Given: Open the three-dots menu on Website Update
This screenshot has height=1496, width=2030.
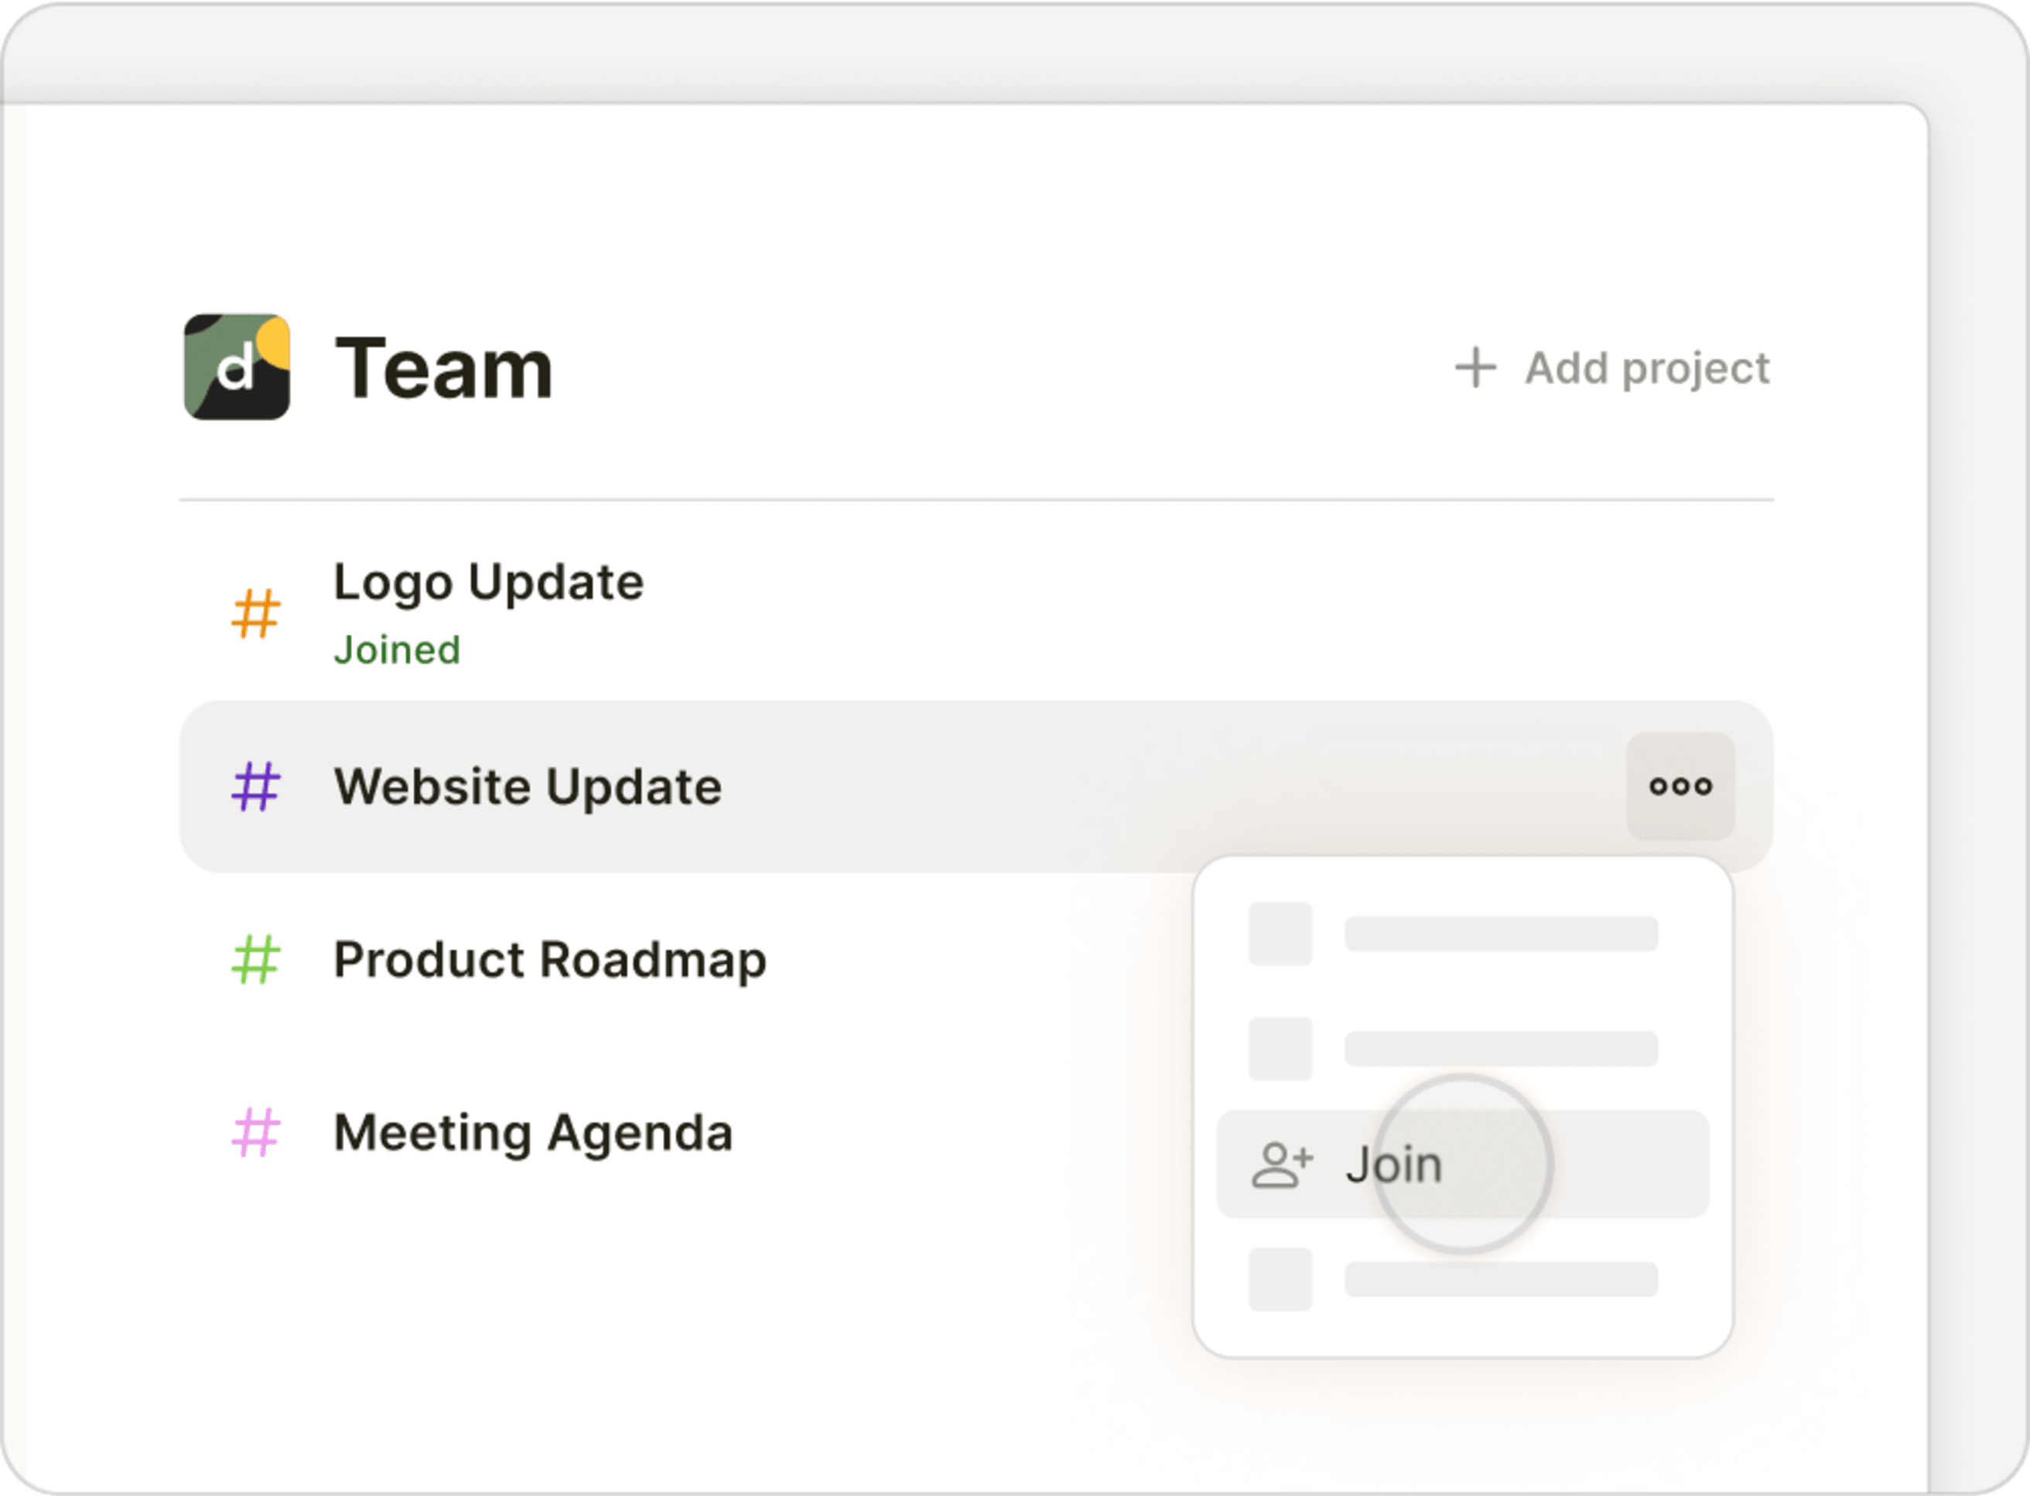Looking at the screenshot, I should (x=1680, y=786).
